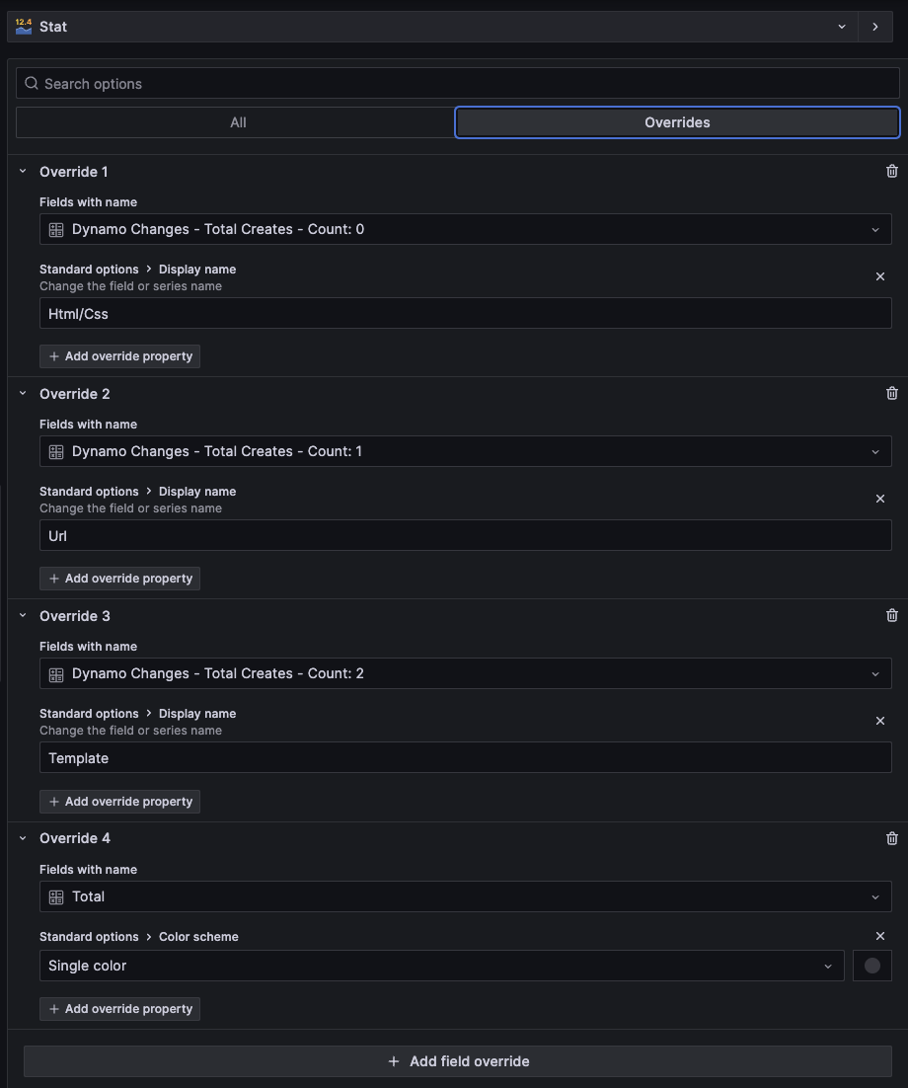
Task: Click the Search options input field
Action: (458, 84)
